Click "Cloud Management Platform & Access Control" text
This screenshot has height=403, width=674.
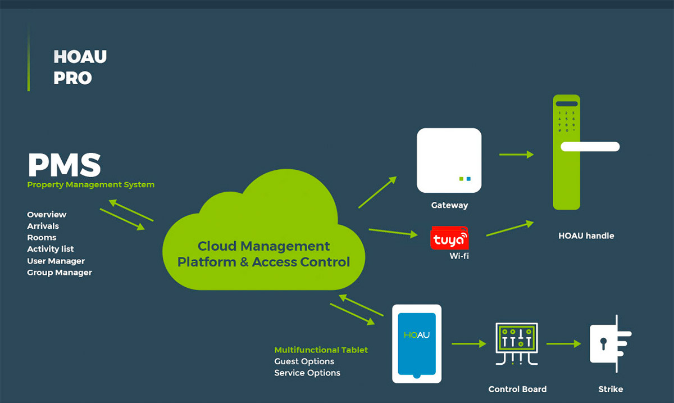point(263,254)
